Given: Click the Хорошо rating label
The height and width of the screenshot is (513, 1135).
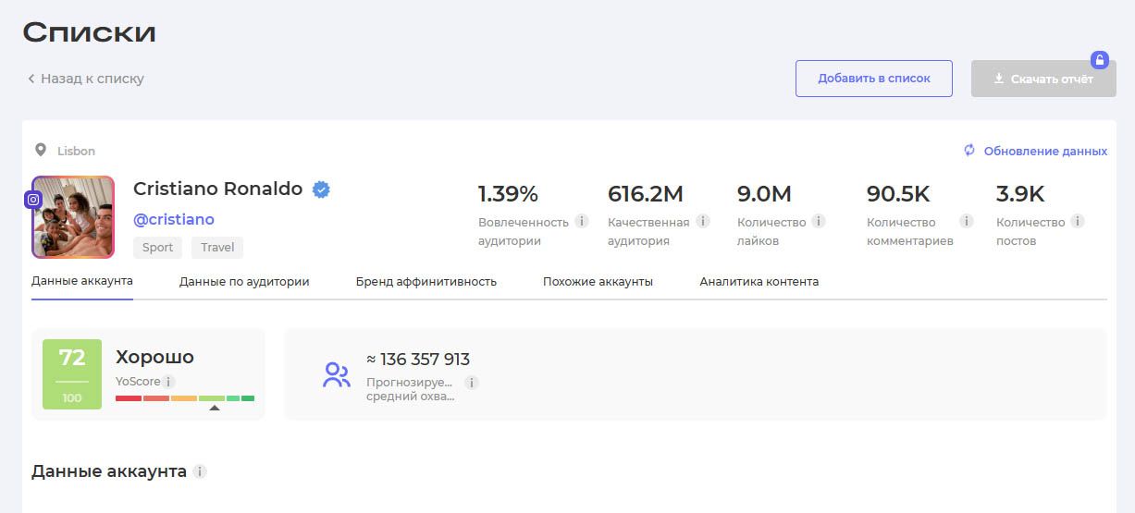Looking at the screenshot, I should click(x=154, y=357).
